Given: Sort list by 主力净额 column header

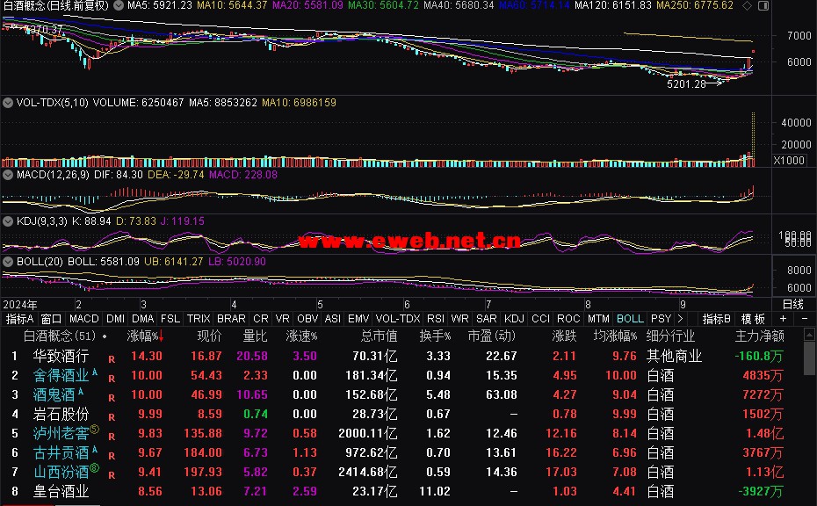Looking at the screenshot, I should point(759,336).
